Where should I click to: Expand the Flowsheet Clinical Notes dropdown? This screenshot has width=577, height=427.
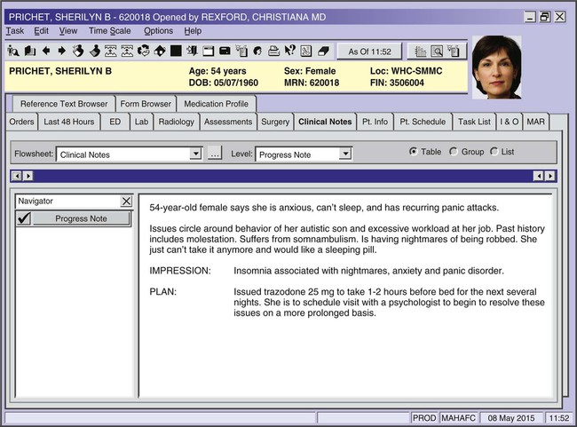pyautogui.click(x=196, y=154)
